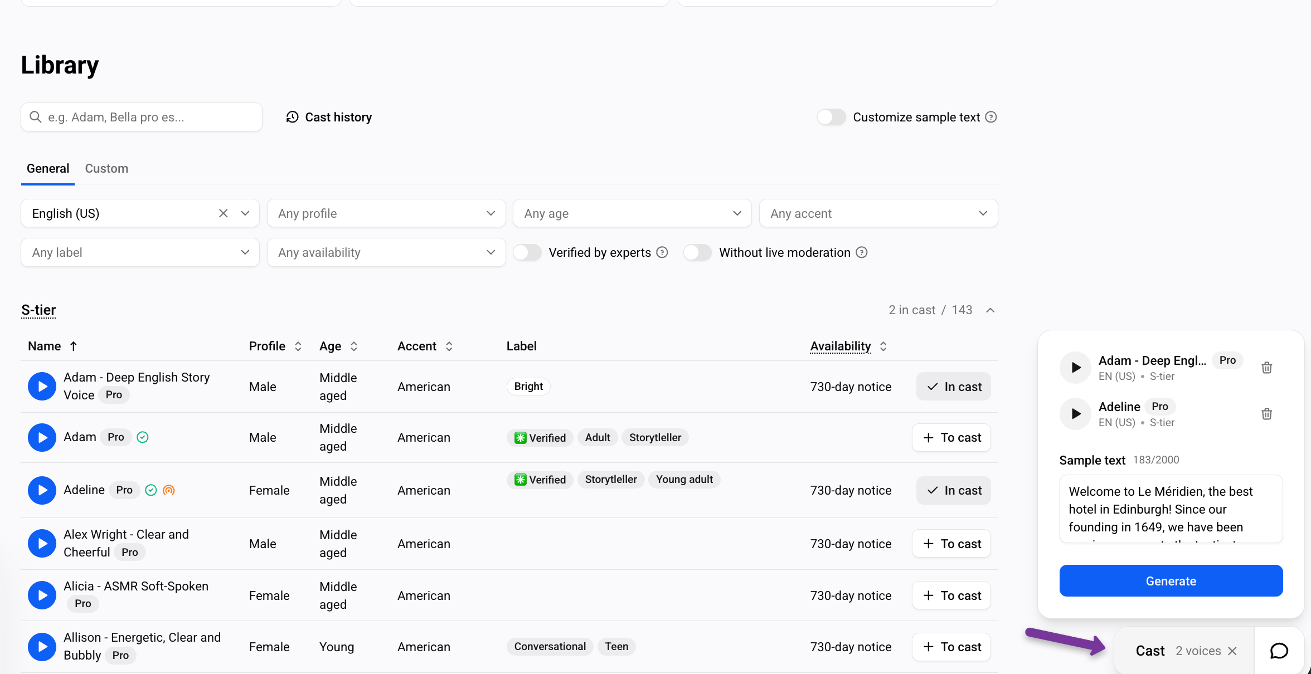Click the Adult label tag
The image size is (1311, 674).
click(598, 438)
